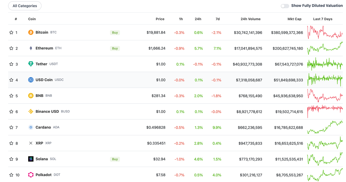346x182 pixels.
Task: Open the USD Coin page link
Action: point(44,80)
